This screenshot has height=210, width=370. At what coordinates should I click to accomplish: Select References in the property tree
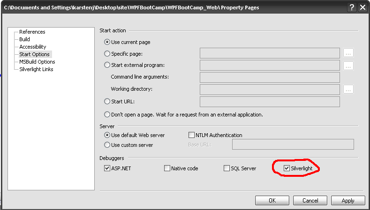(x=32, y=32)
